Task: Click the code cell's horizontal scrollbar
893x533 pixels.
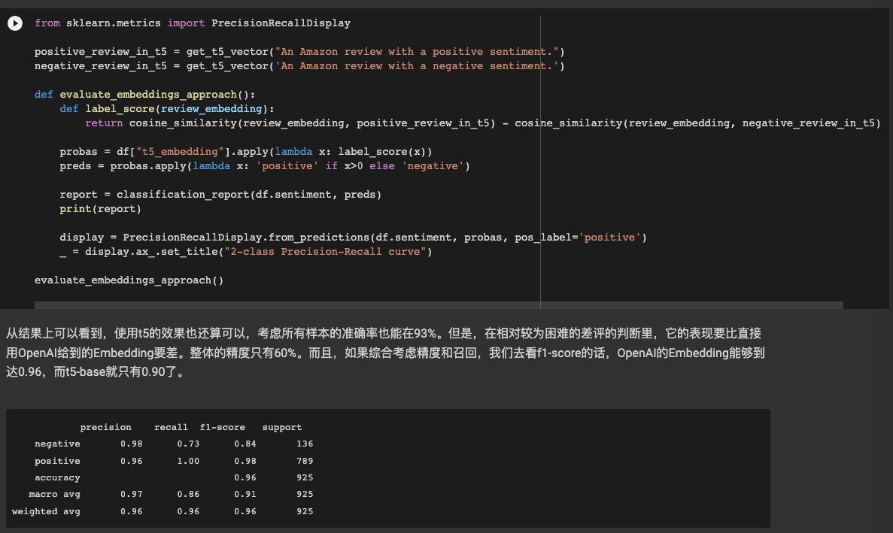Action: (x=439, y=305)
